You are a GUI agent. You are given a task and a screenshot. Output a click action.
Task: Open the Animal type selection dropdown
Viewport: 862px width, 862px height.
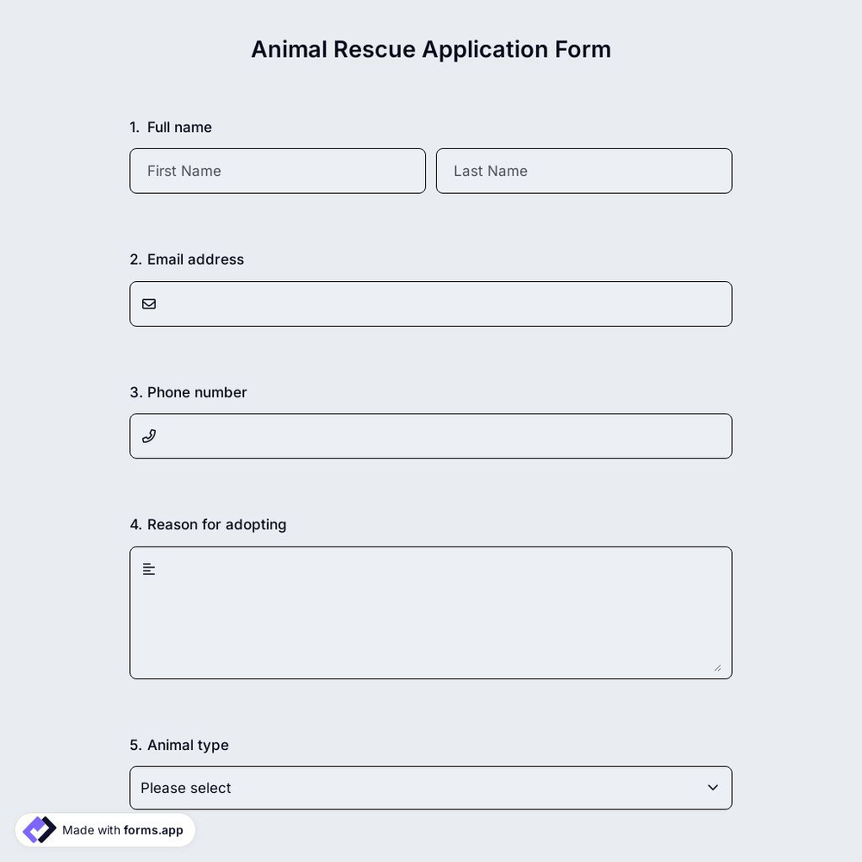(x=431, y=787)
